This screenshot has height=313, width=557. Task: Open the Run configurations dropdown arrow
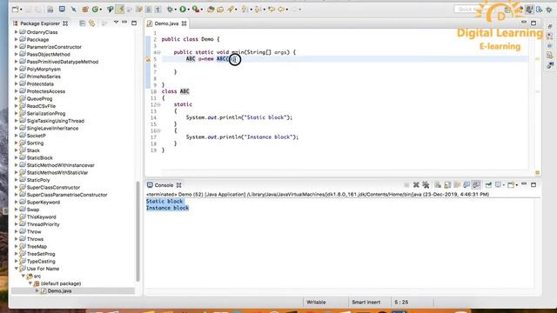coord(188,10)
